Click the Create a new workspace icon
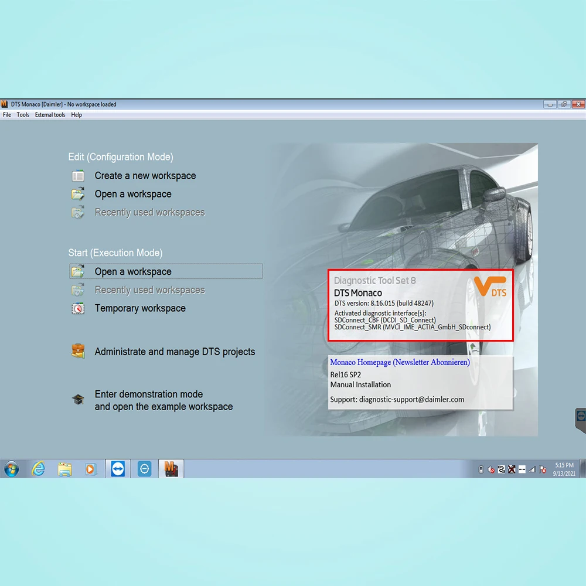This screenshot has width=586, height=586. click(78, 176)
